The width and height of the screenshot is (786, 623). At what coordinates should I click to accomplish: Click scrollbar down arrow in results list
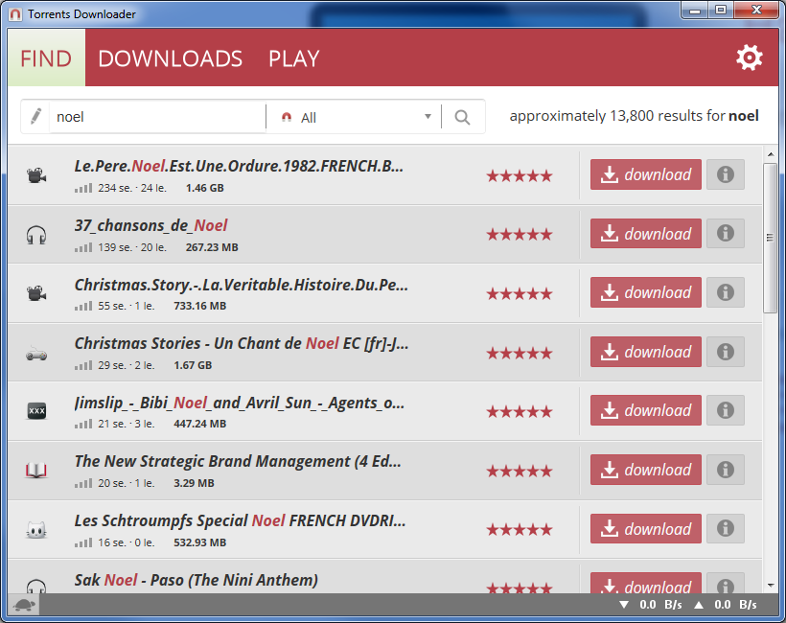[x=770, y=584]
